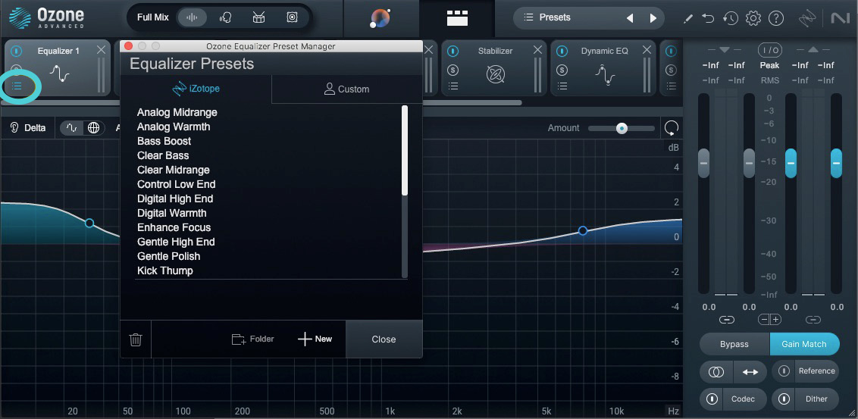
Task: Click the iZotope logo in top bar
Action: click(x=808, y=19)
